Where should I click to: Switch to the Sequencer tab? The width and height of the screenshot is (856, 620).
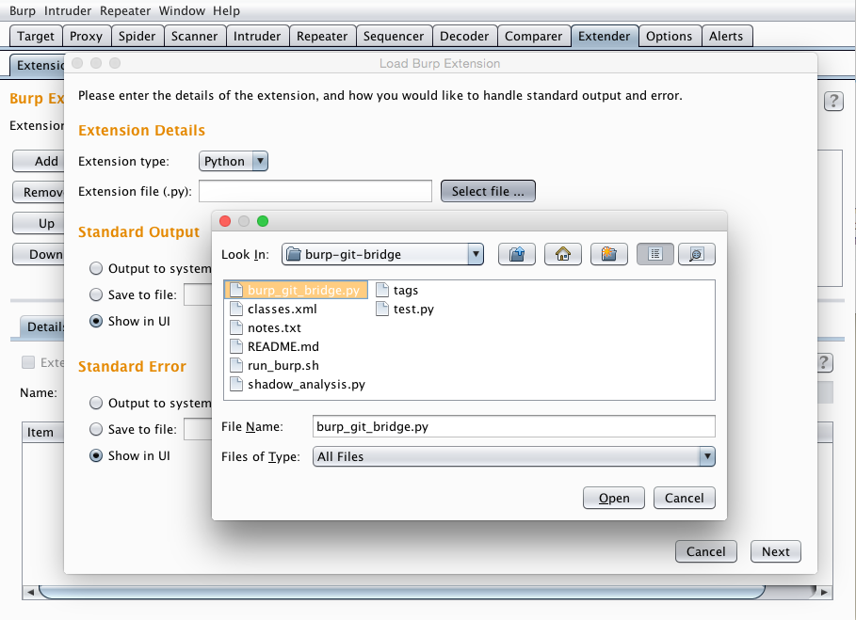point(394,36)
